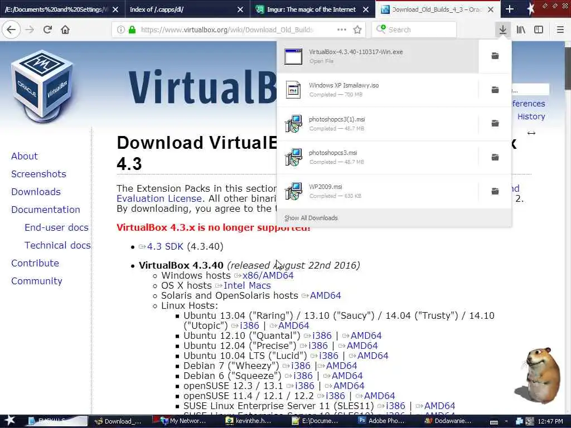Click the Downloads arrow toolbar button
Viewport: 571px width, 428px height.
[x=503, y=30]
